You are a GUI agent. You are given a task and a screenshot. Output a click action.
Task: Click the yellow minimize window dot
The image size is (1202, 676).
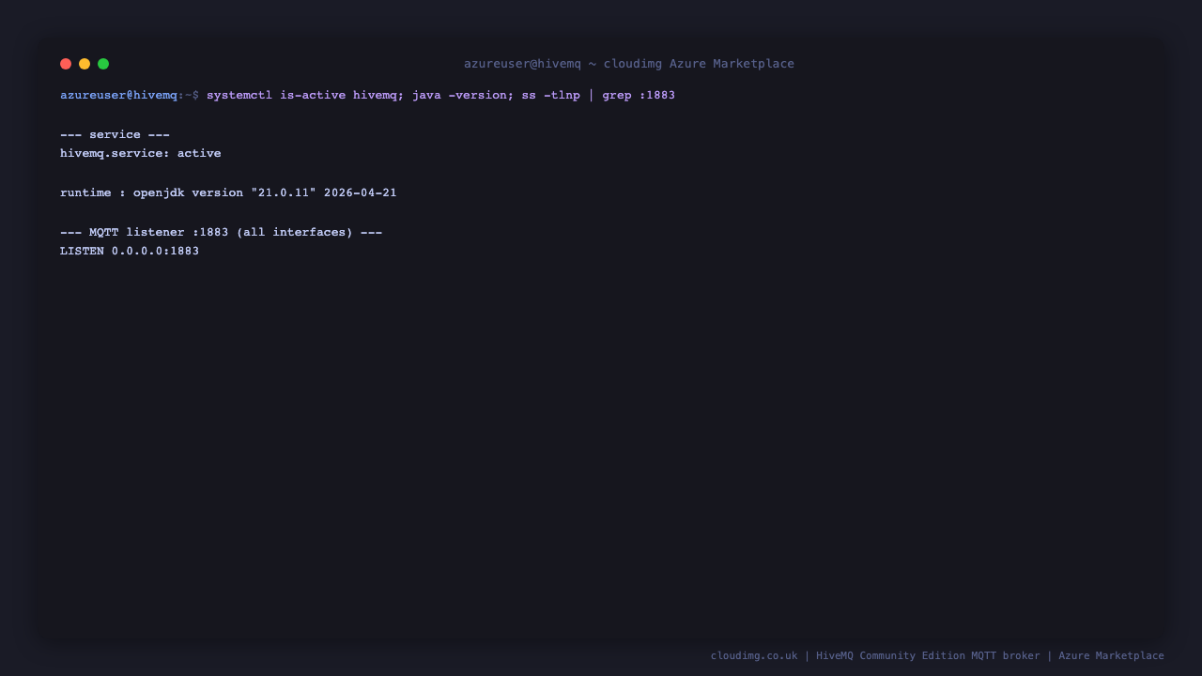tap(85, 64)
